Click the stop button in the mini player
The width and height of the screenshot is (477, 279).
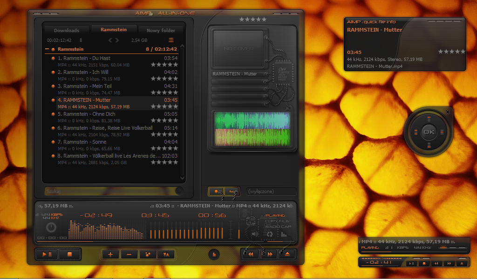coord(424,263)
